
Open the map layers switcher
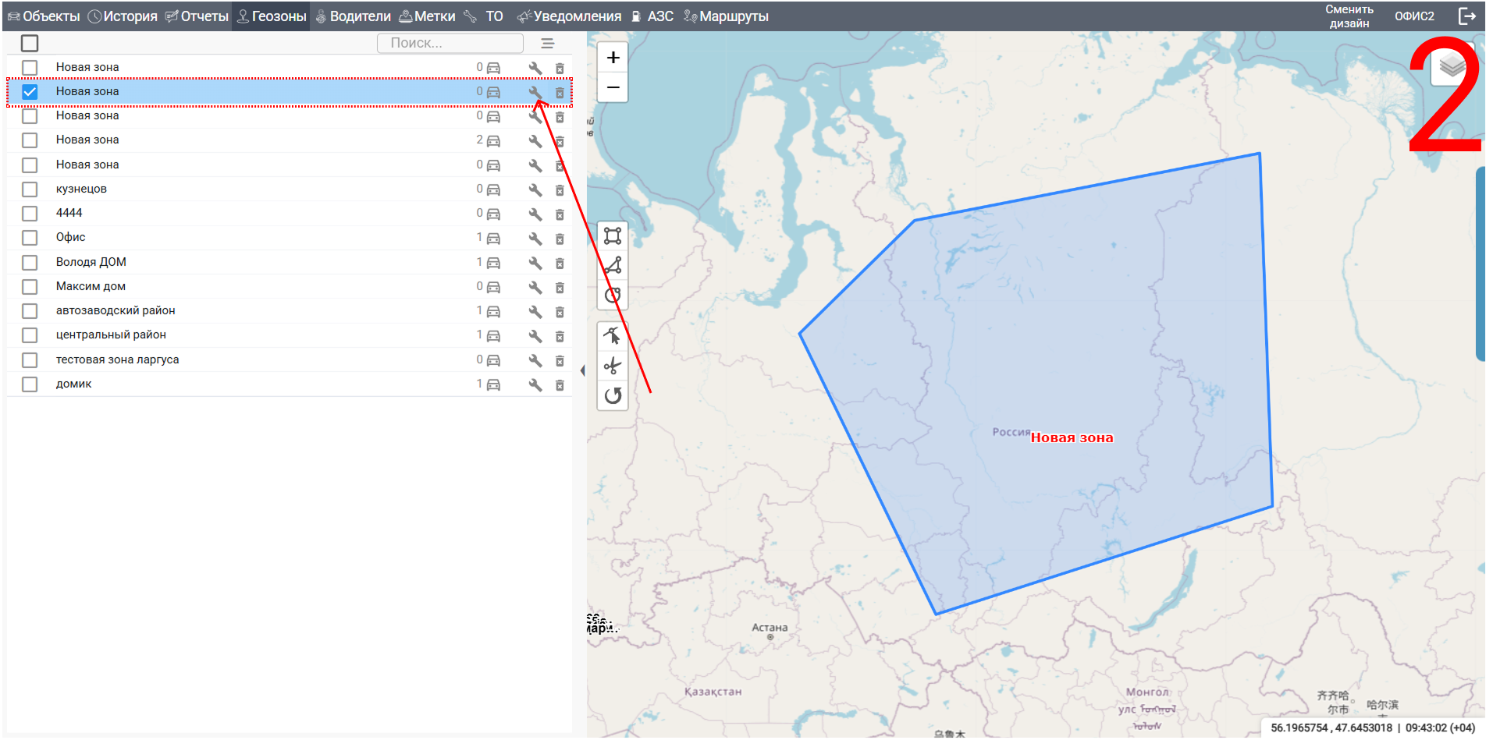click(x=1451, y=67)
